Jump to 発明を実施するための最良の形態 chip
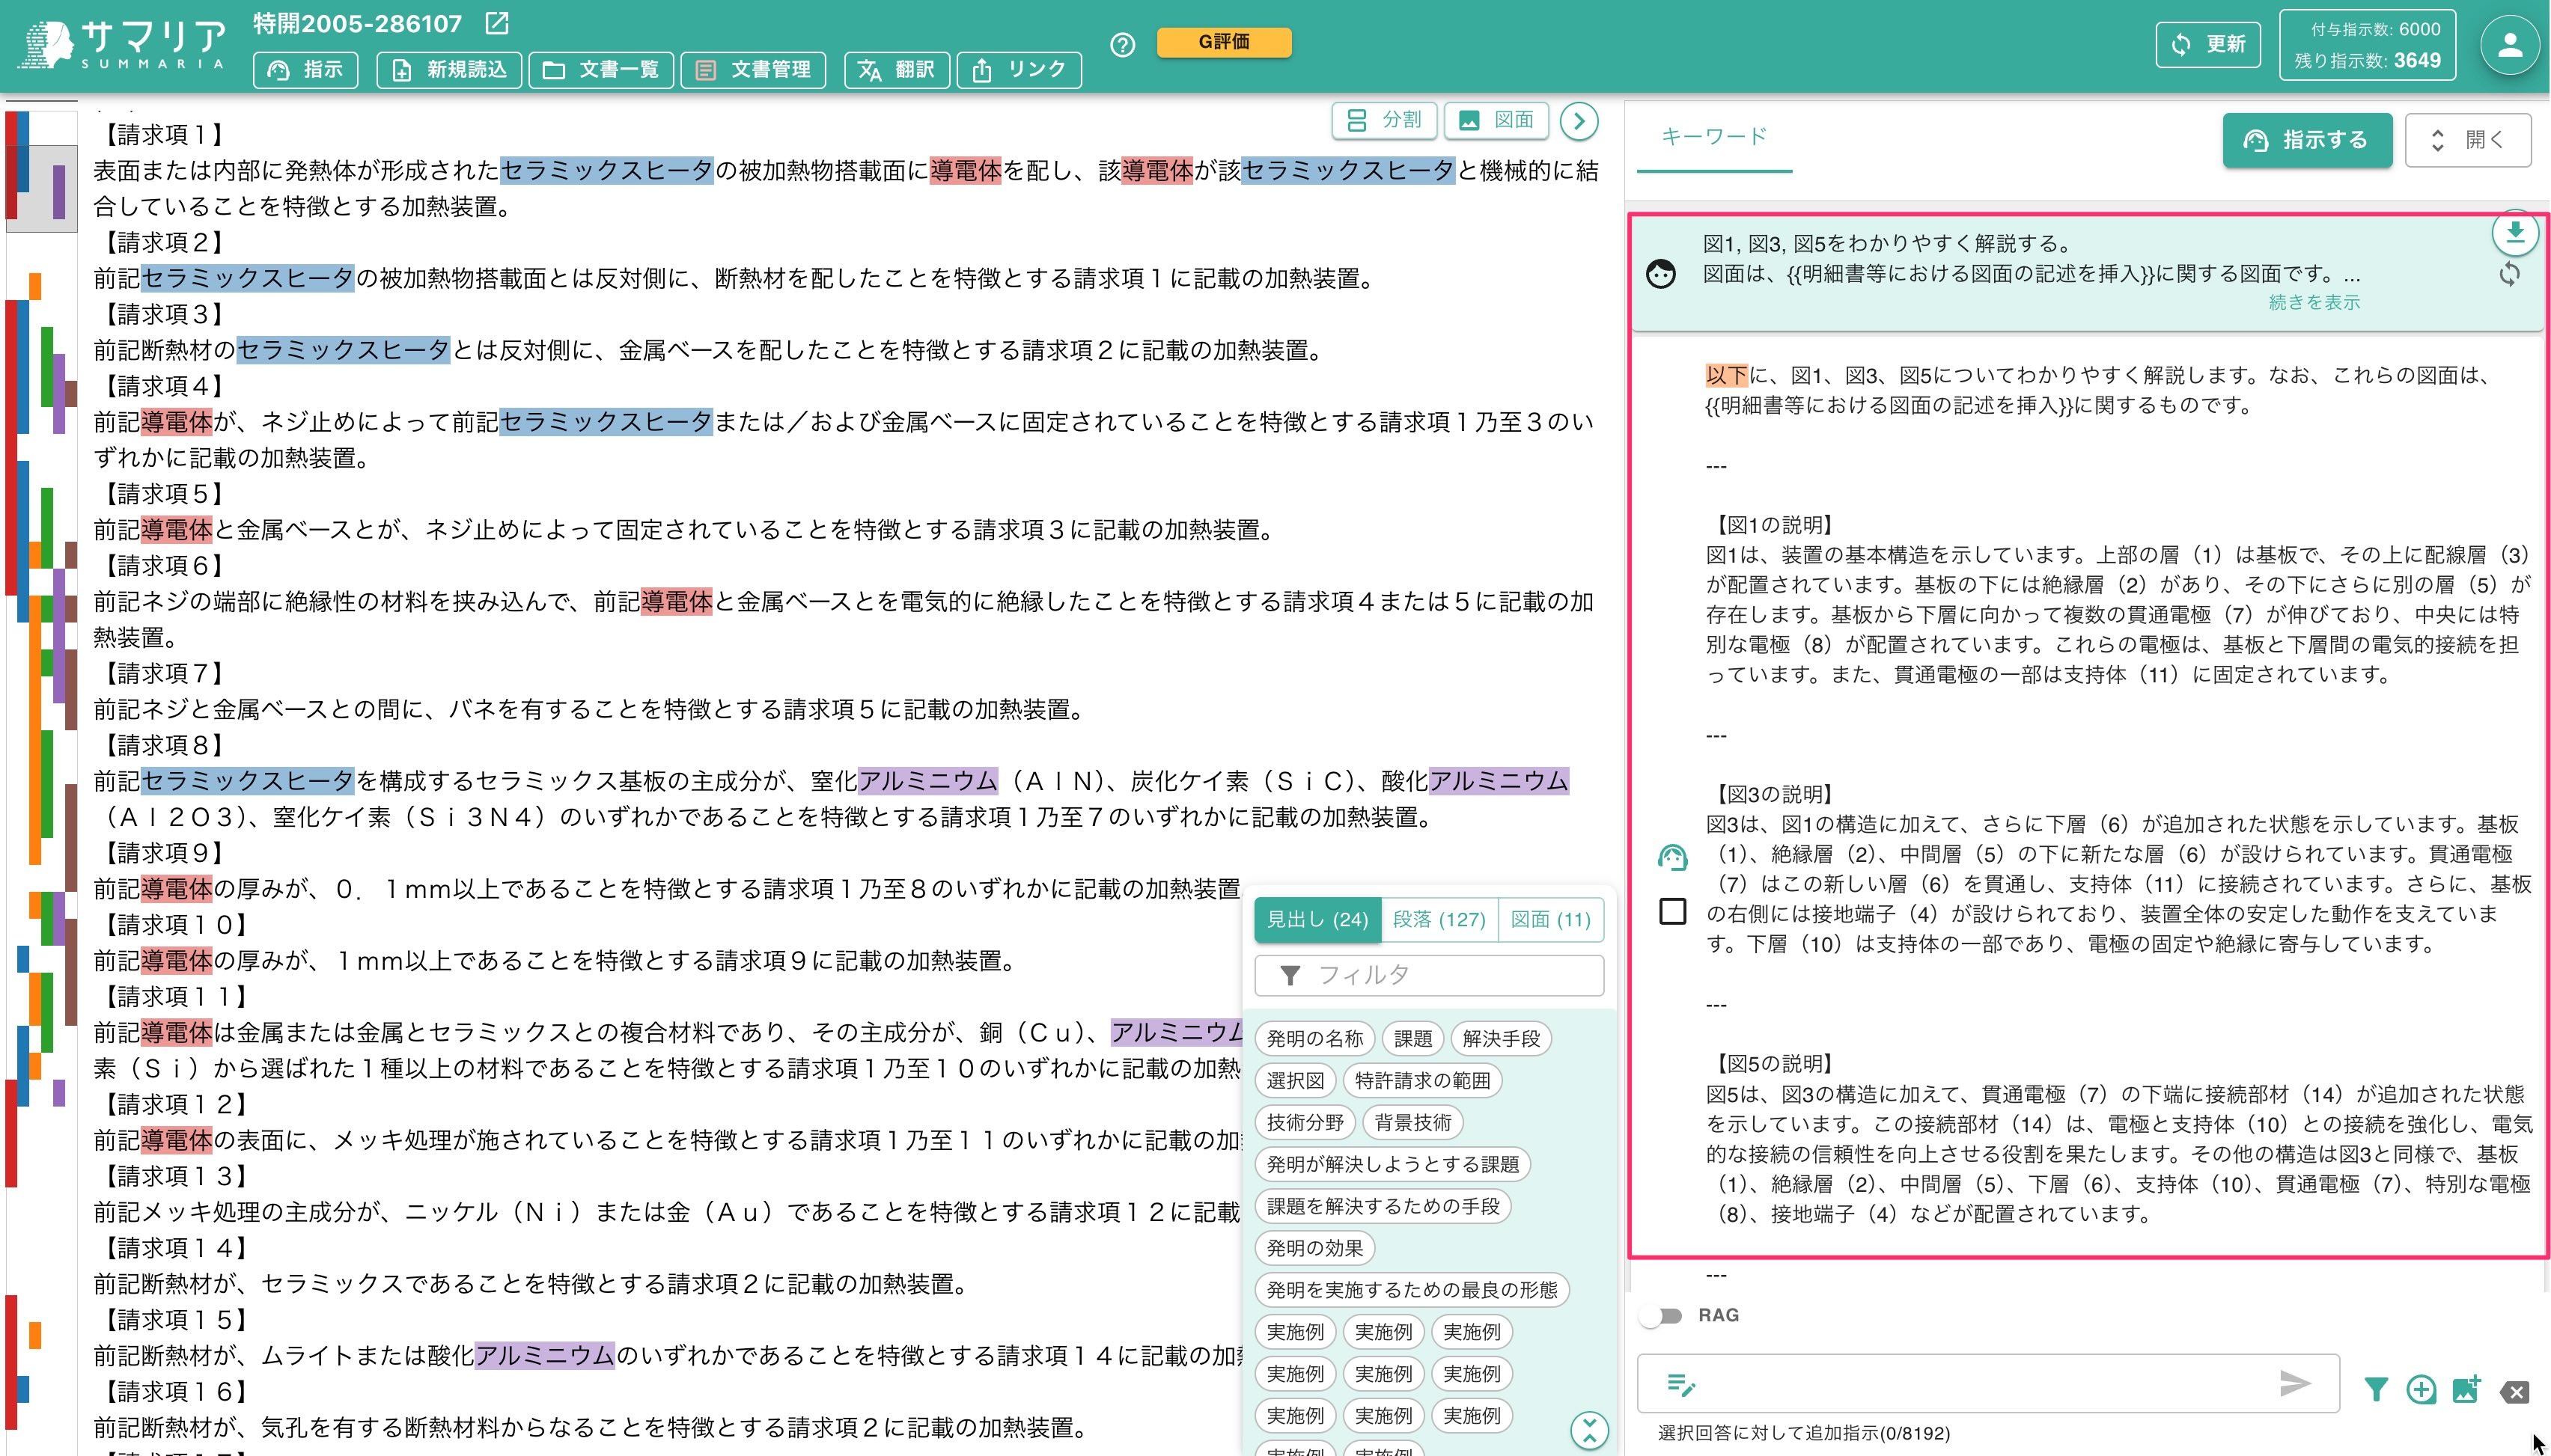Screen dimensions: 2551x1456 tap(1412, 1291)
